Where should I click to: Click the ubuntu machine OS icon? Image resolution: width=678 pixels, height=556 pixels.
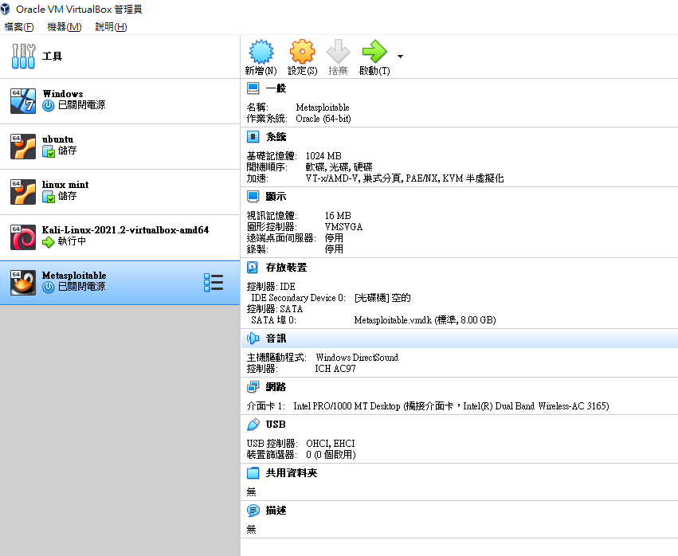[x=23, y=147]
